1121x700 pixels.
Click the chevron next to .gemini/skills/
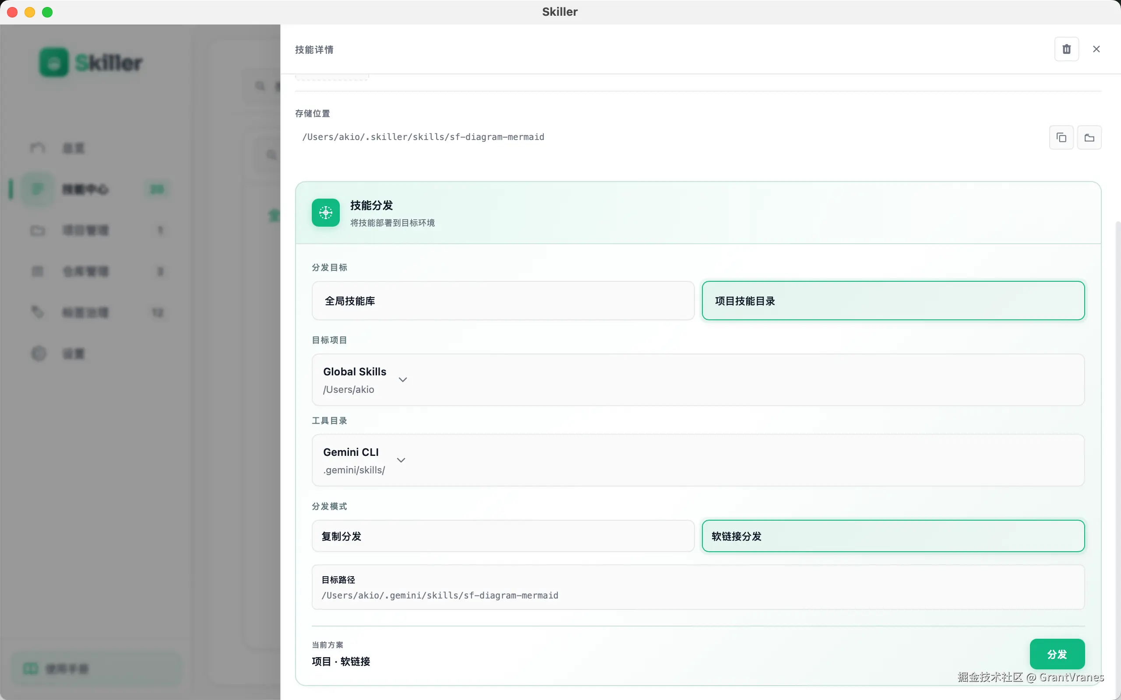pyautogui.click(x=401, y=460)
